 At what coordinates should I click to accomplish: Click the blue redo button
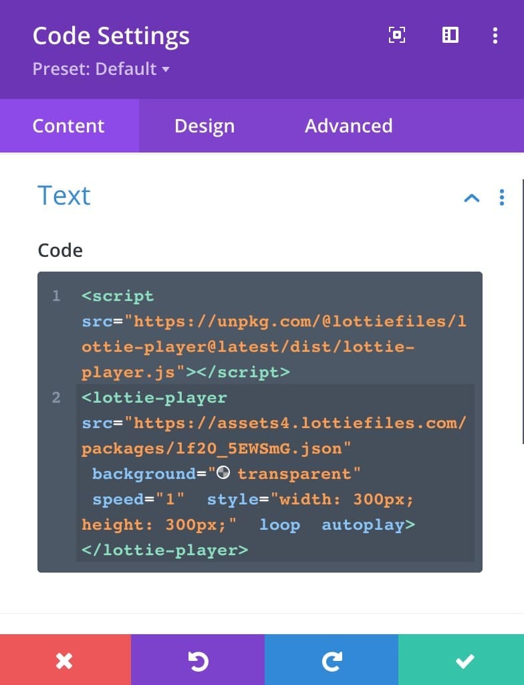[332, 660]
